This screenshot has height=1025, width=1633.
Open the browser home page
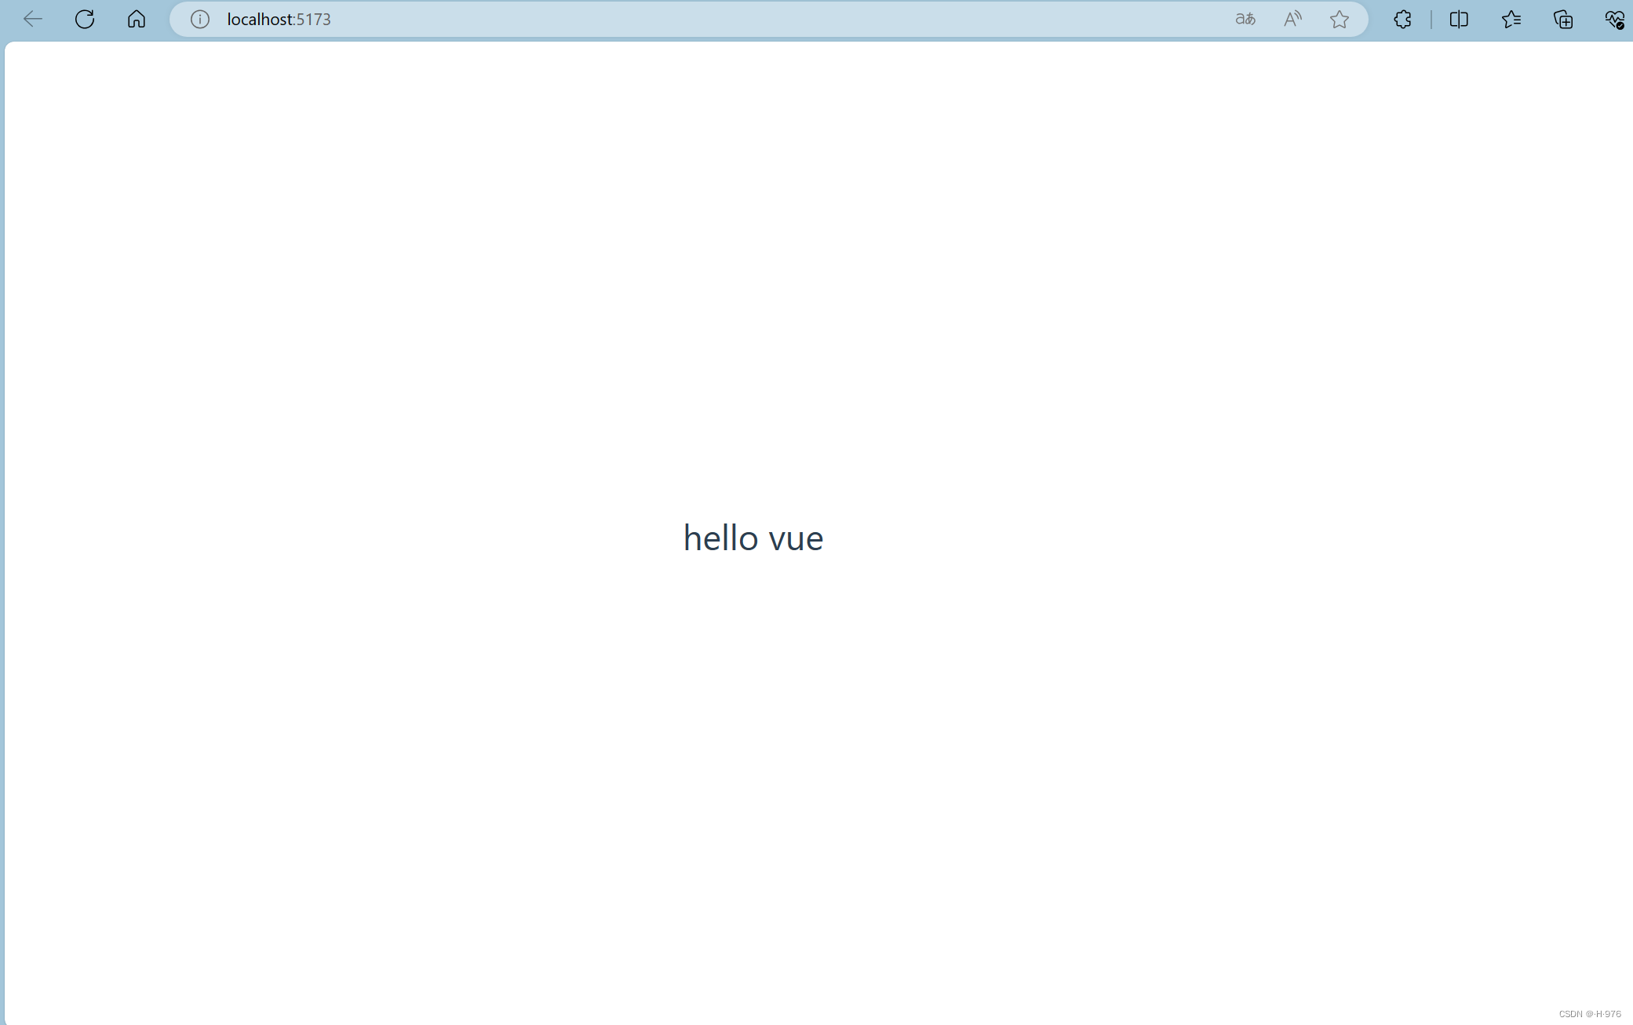click(137, 19)
